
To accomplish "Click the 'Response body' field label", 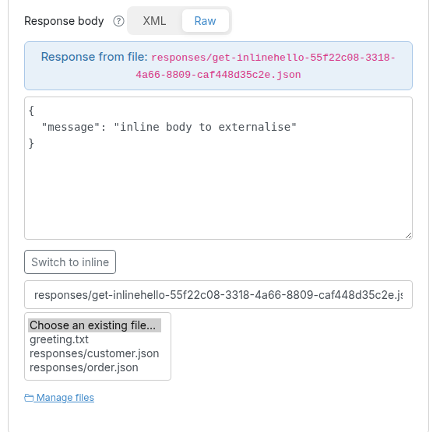I will click(64, 21).
